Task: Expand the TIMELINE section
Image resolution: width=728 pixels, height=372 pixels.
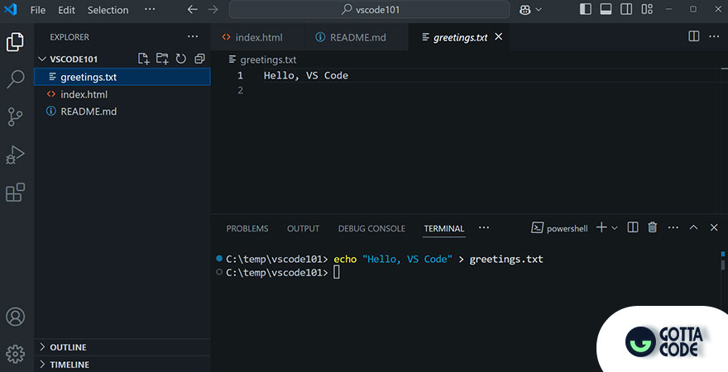Action: coord(122,364)
